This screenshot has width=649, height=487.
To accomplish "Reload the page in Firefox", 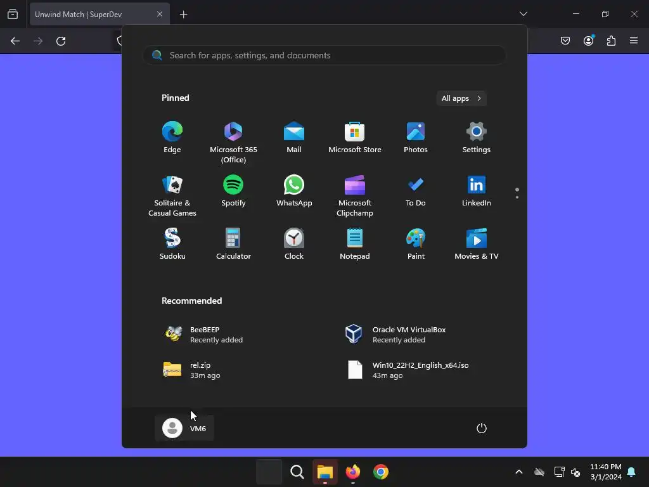I will [x=61, y=41].
